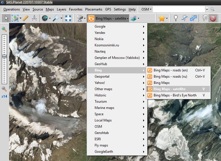This screenshot has height=161, width=221.
Task: Open the GPS menu
Action: pyautogui.click(x=108, y=9)
